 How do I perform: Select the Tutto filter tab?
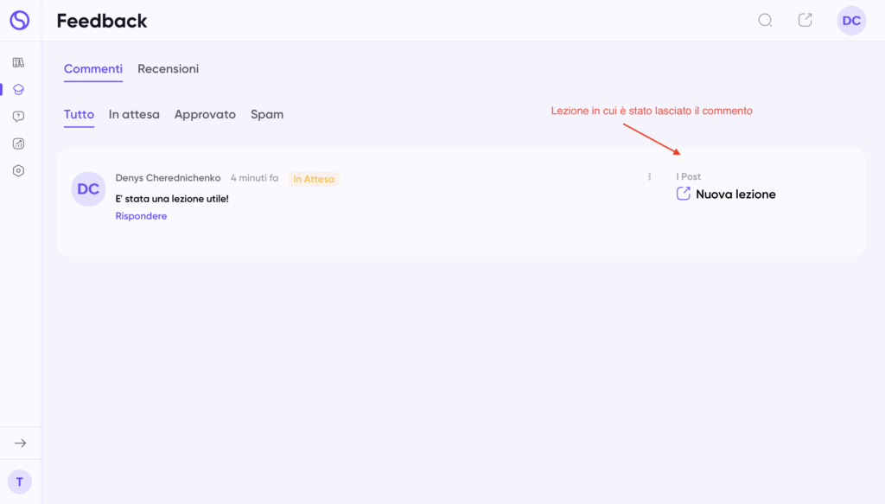(79, 114)
